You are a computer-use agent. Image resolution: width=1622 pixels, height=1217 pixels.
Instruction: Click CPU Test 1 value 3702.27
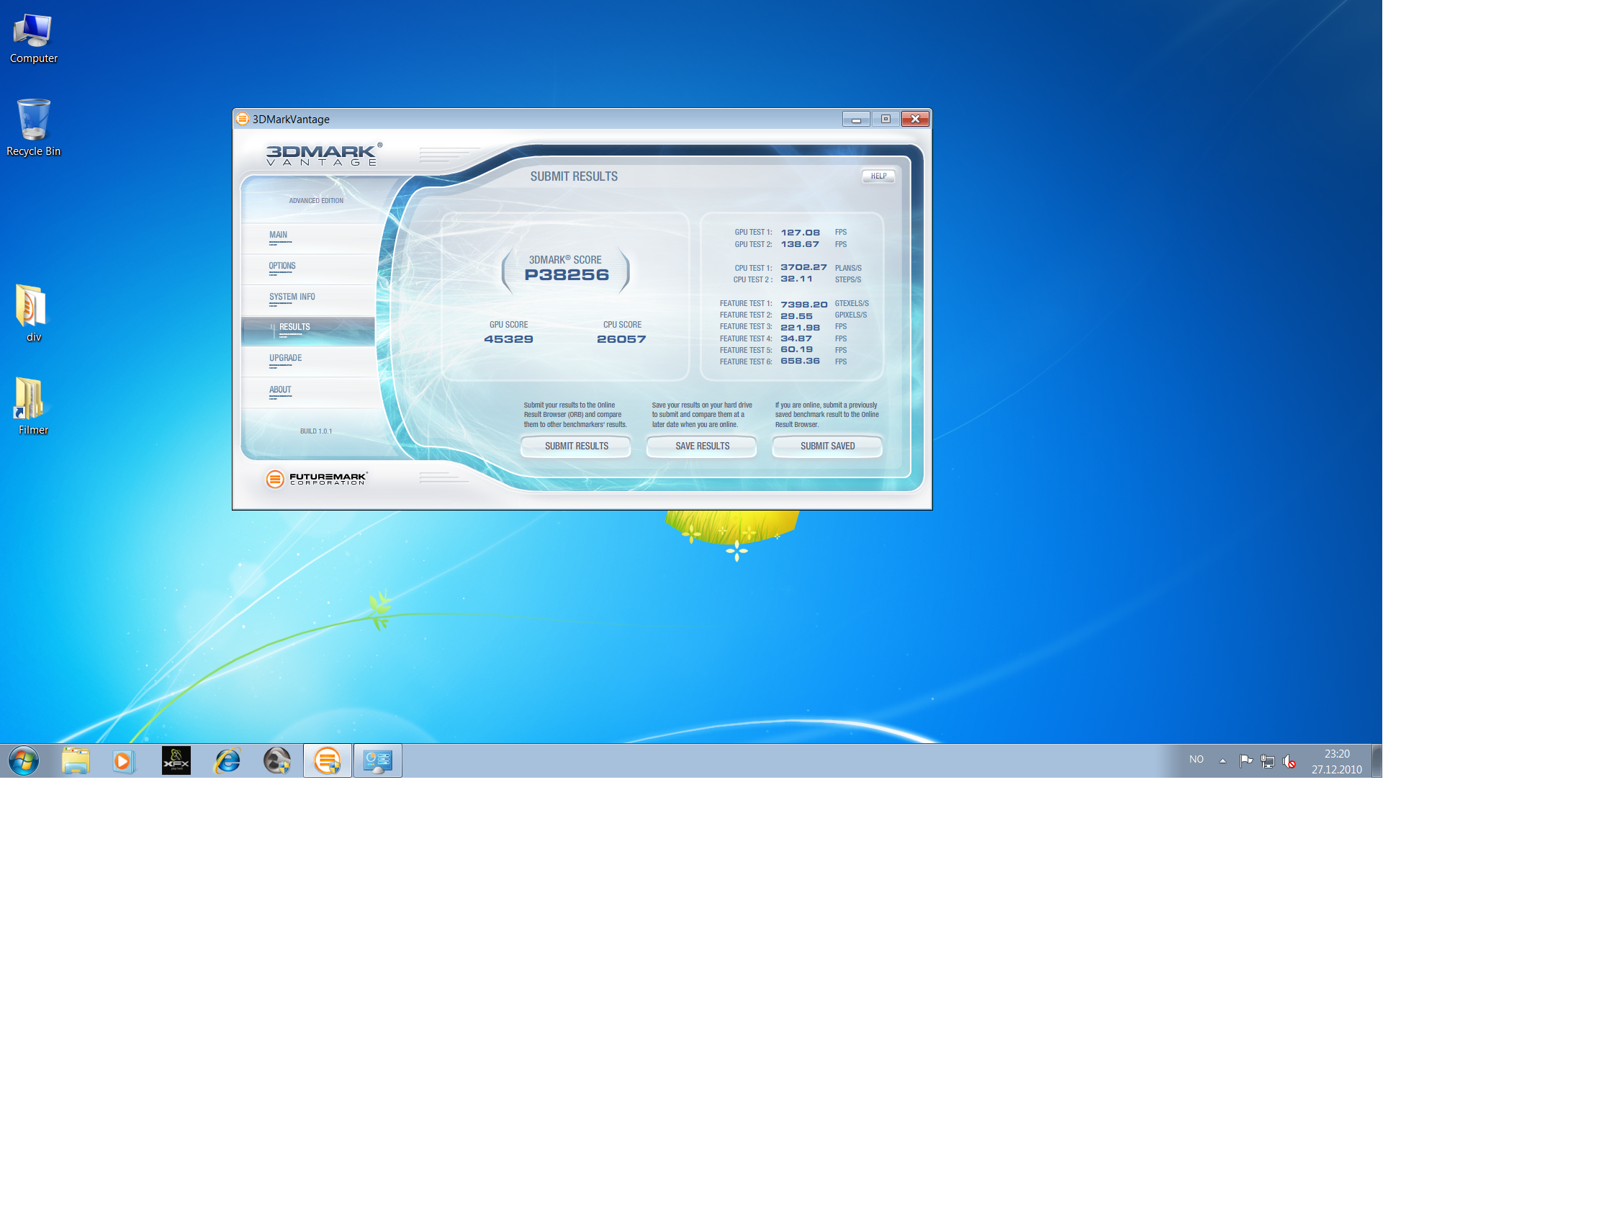coord(803,267)
